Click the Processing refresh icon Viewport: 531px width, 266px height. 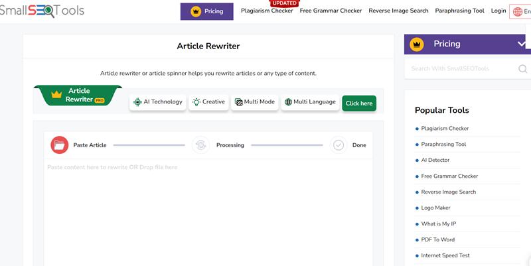pos(200,145)
